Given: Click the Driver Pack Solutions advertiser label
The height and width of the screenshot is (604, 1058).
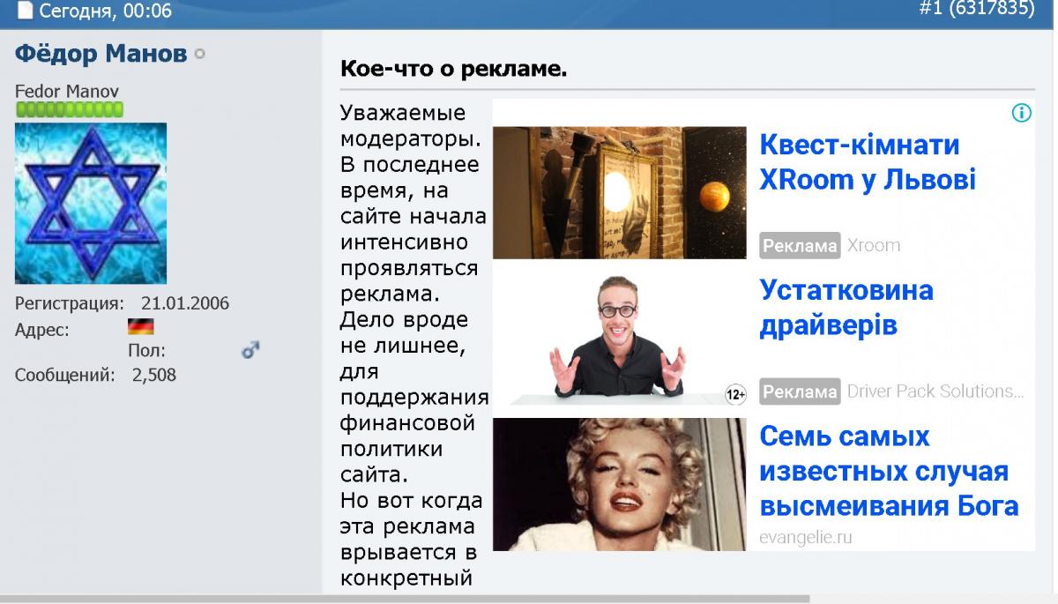Looking at the screenshot, I should (935, 391).
